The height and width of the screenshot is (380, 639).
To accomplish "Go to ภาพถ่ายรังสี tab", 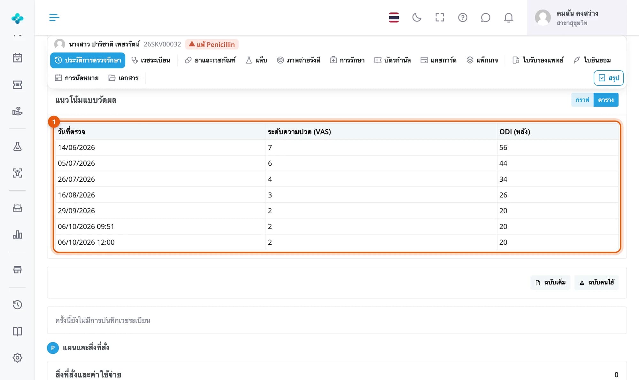I will click(298, 60).
